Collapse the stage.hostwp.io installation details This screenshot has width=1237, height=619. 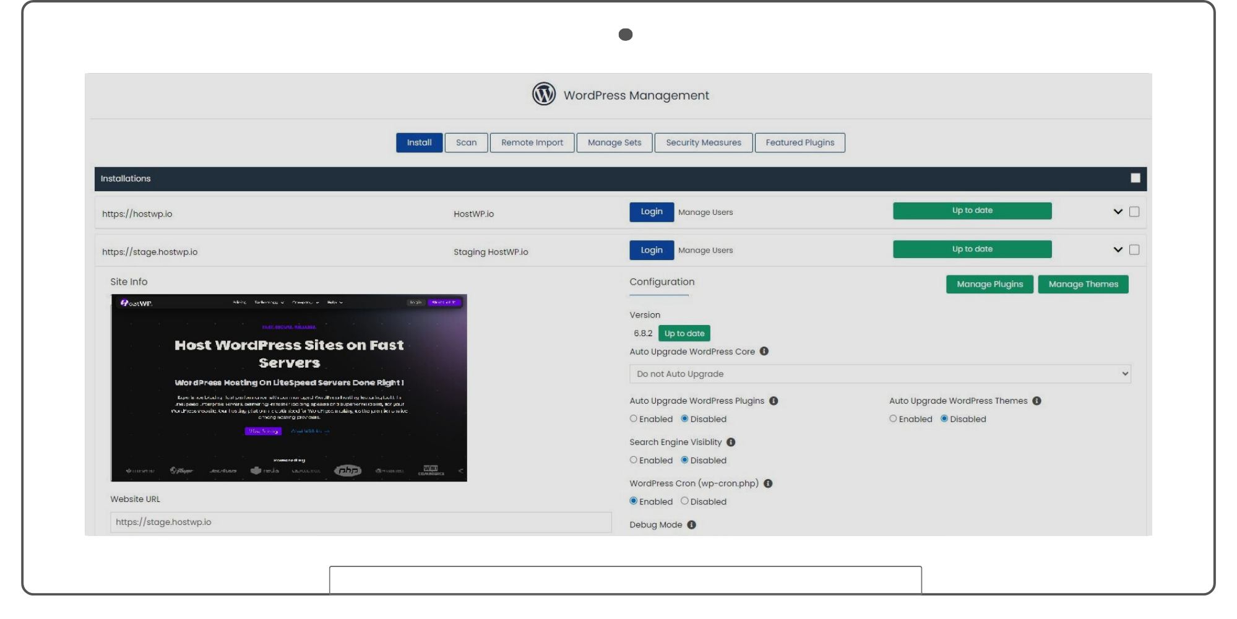coord(1118,249)
